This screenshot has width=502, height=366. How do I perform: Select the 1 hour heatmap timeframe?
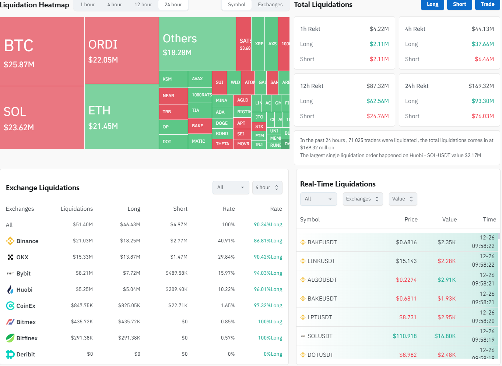point(87,5)
